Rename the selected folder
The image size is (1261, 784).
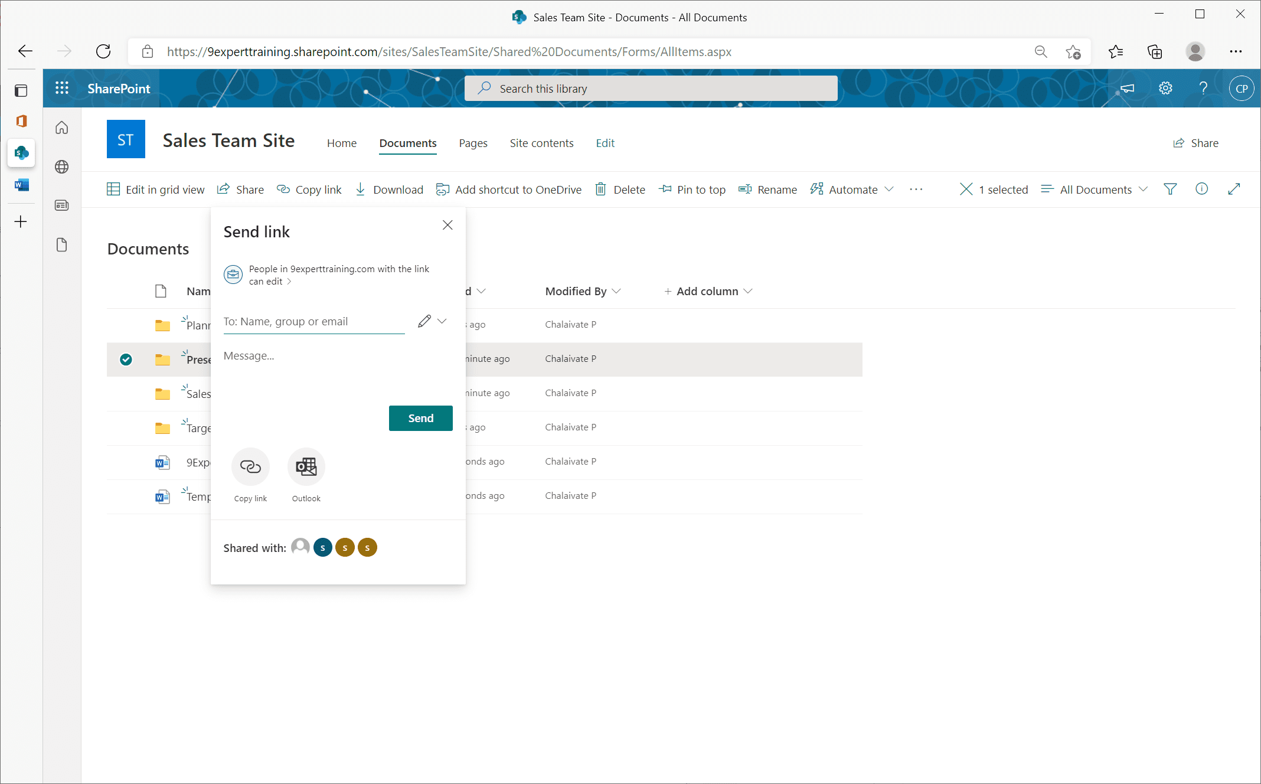coord(767,189)
